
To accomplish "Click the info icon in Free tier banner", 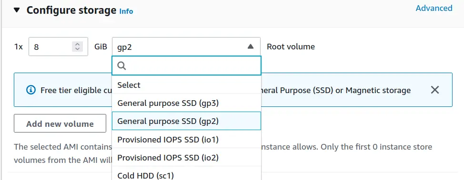I will 31,90.
